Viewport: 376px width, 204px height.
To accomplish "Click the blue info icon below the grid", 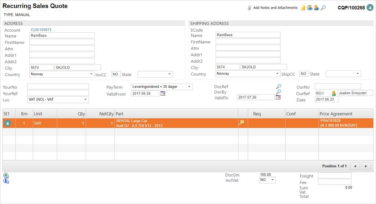I will 6,180.
